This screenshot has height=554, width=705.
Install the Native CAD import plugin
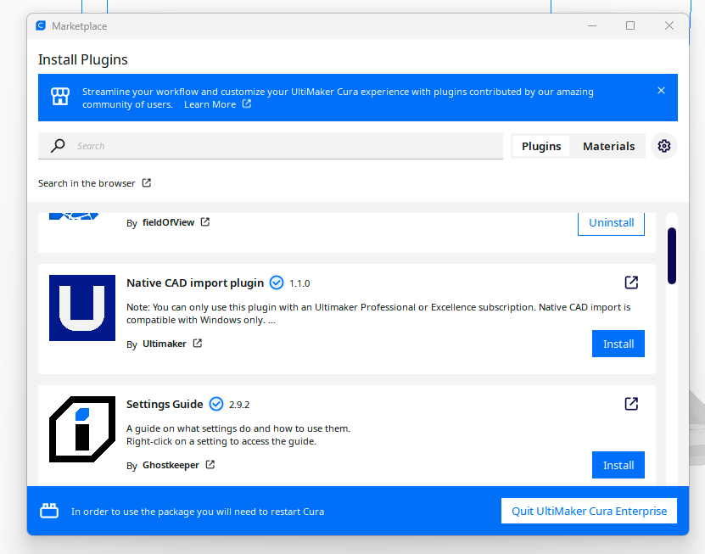[x=618, y=344]
